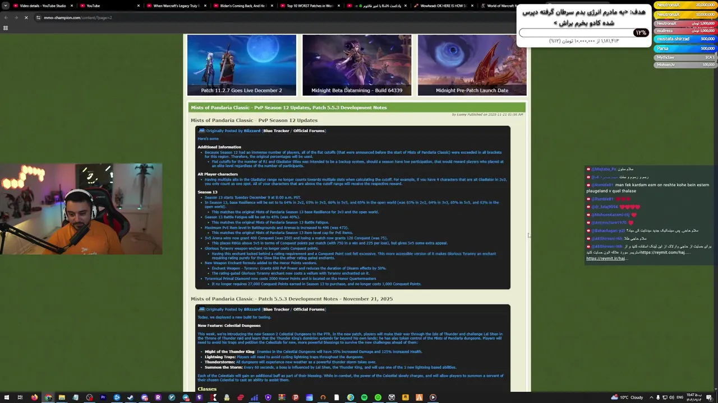Stop loading the current page
This screenshot has width=718, height=403.
(x=26, y=17)
